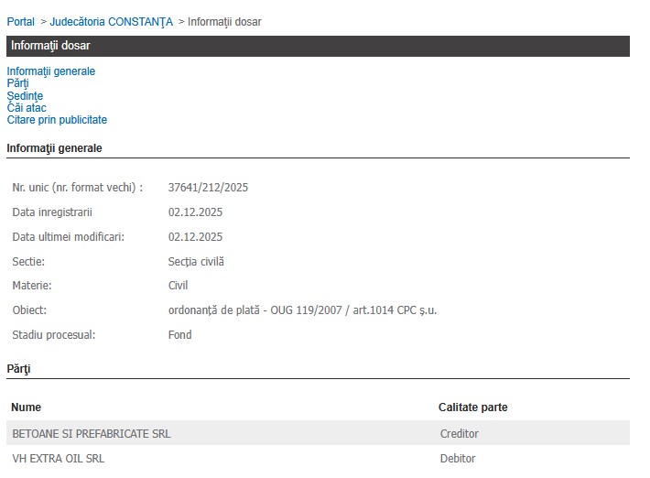Click the dark Informații dosar title bar
This screenshot has width=650, height=478.
tap(318, 46)
